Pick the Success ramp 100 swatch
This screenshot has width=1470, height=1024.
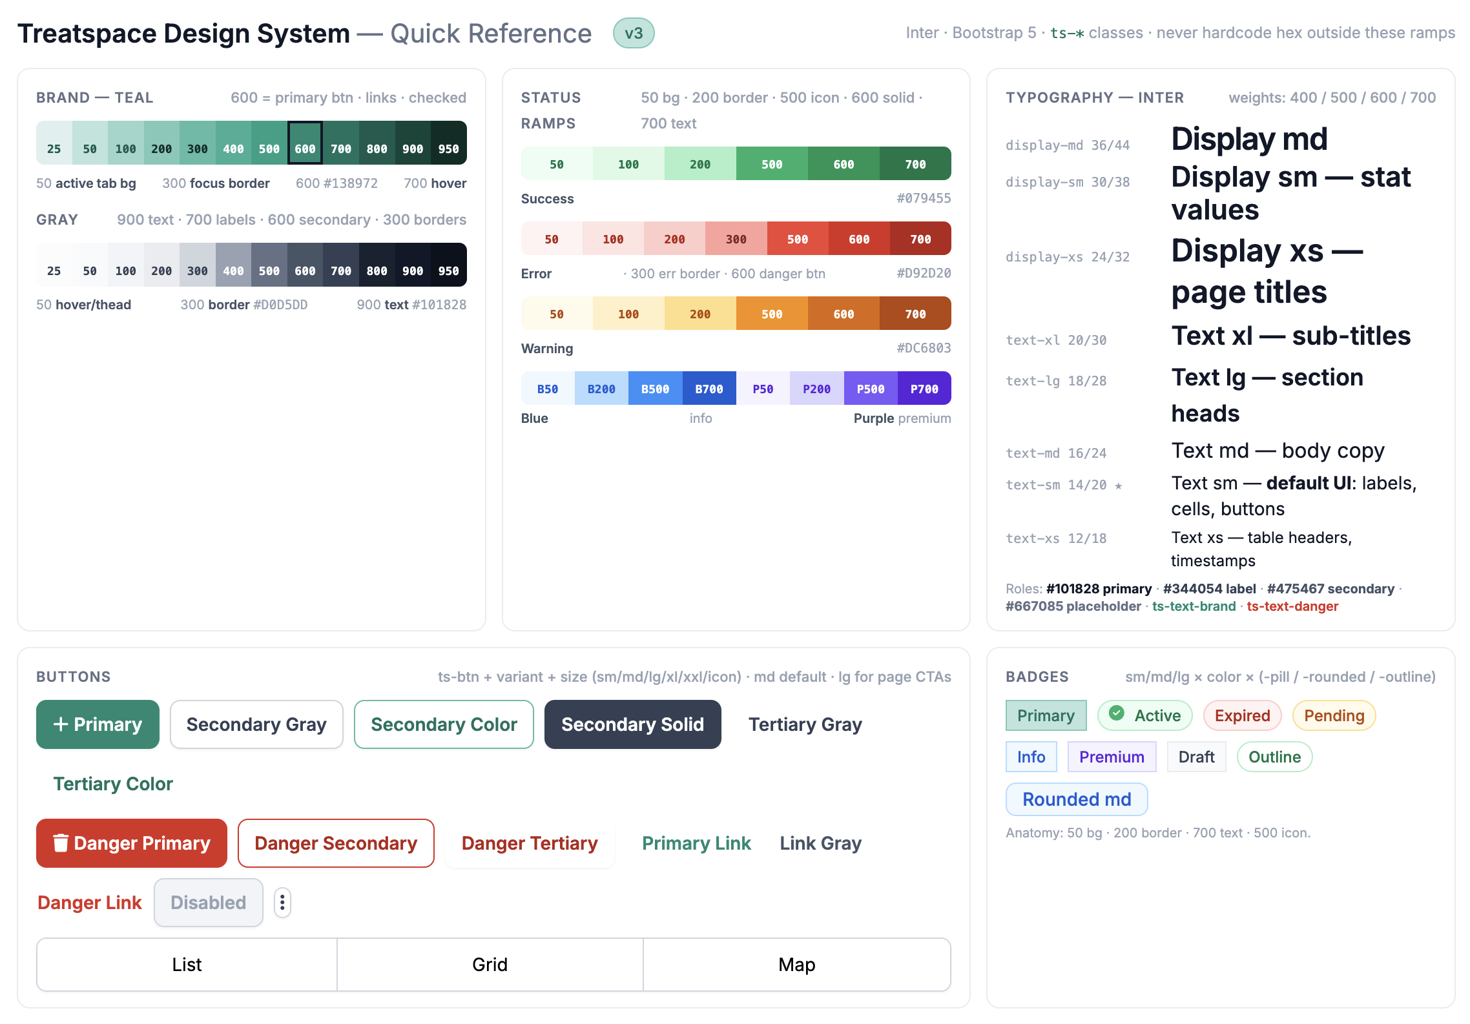(x=628, y=163)
